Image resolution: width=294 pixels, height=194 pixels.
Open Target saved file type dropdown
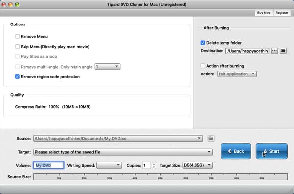click(123, 152)
